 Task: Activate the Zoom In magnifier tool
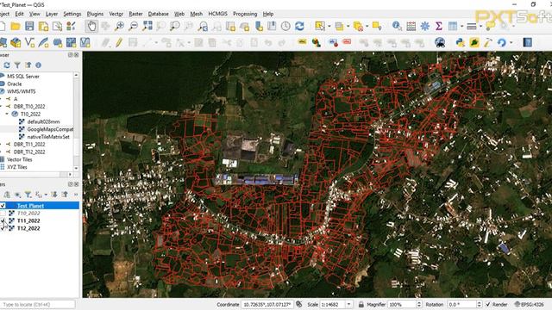[x=119, y=27]
